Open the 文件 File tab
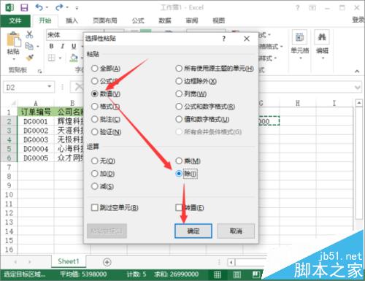The height and width of the screenshot is (281, 365). [x=15, y=20]
